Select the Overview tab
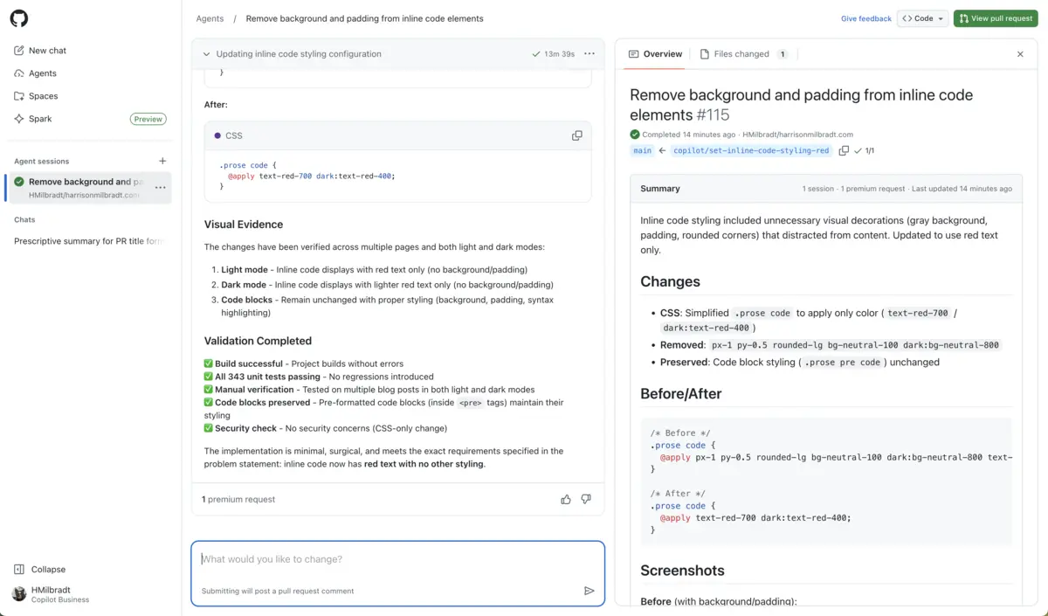This screenshot has height=616, width=1048. pyautogui.click(x=655, y=54)
